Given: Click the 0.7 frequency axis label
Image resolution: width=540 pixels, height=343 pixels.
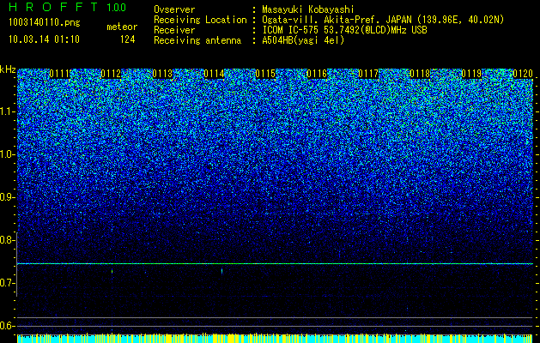Looking at the screenshot, I should click(7, 283).
